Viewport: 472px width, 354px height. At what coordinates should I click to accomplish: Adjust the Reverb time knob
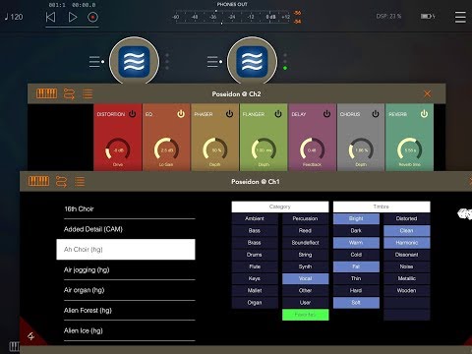point(410,150)
